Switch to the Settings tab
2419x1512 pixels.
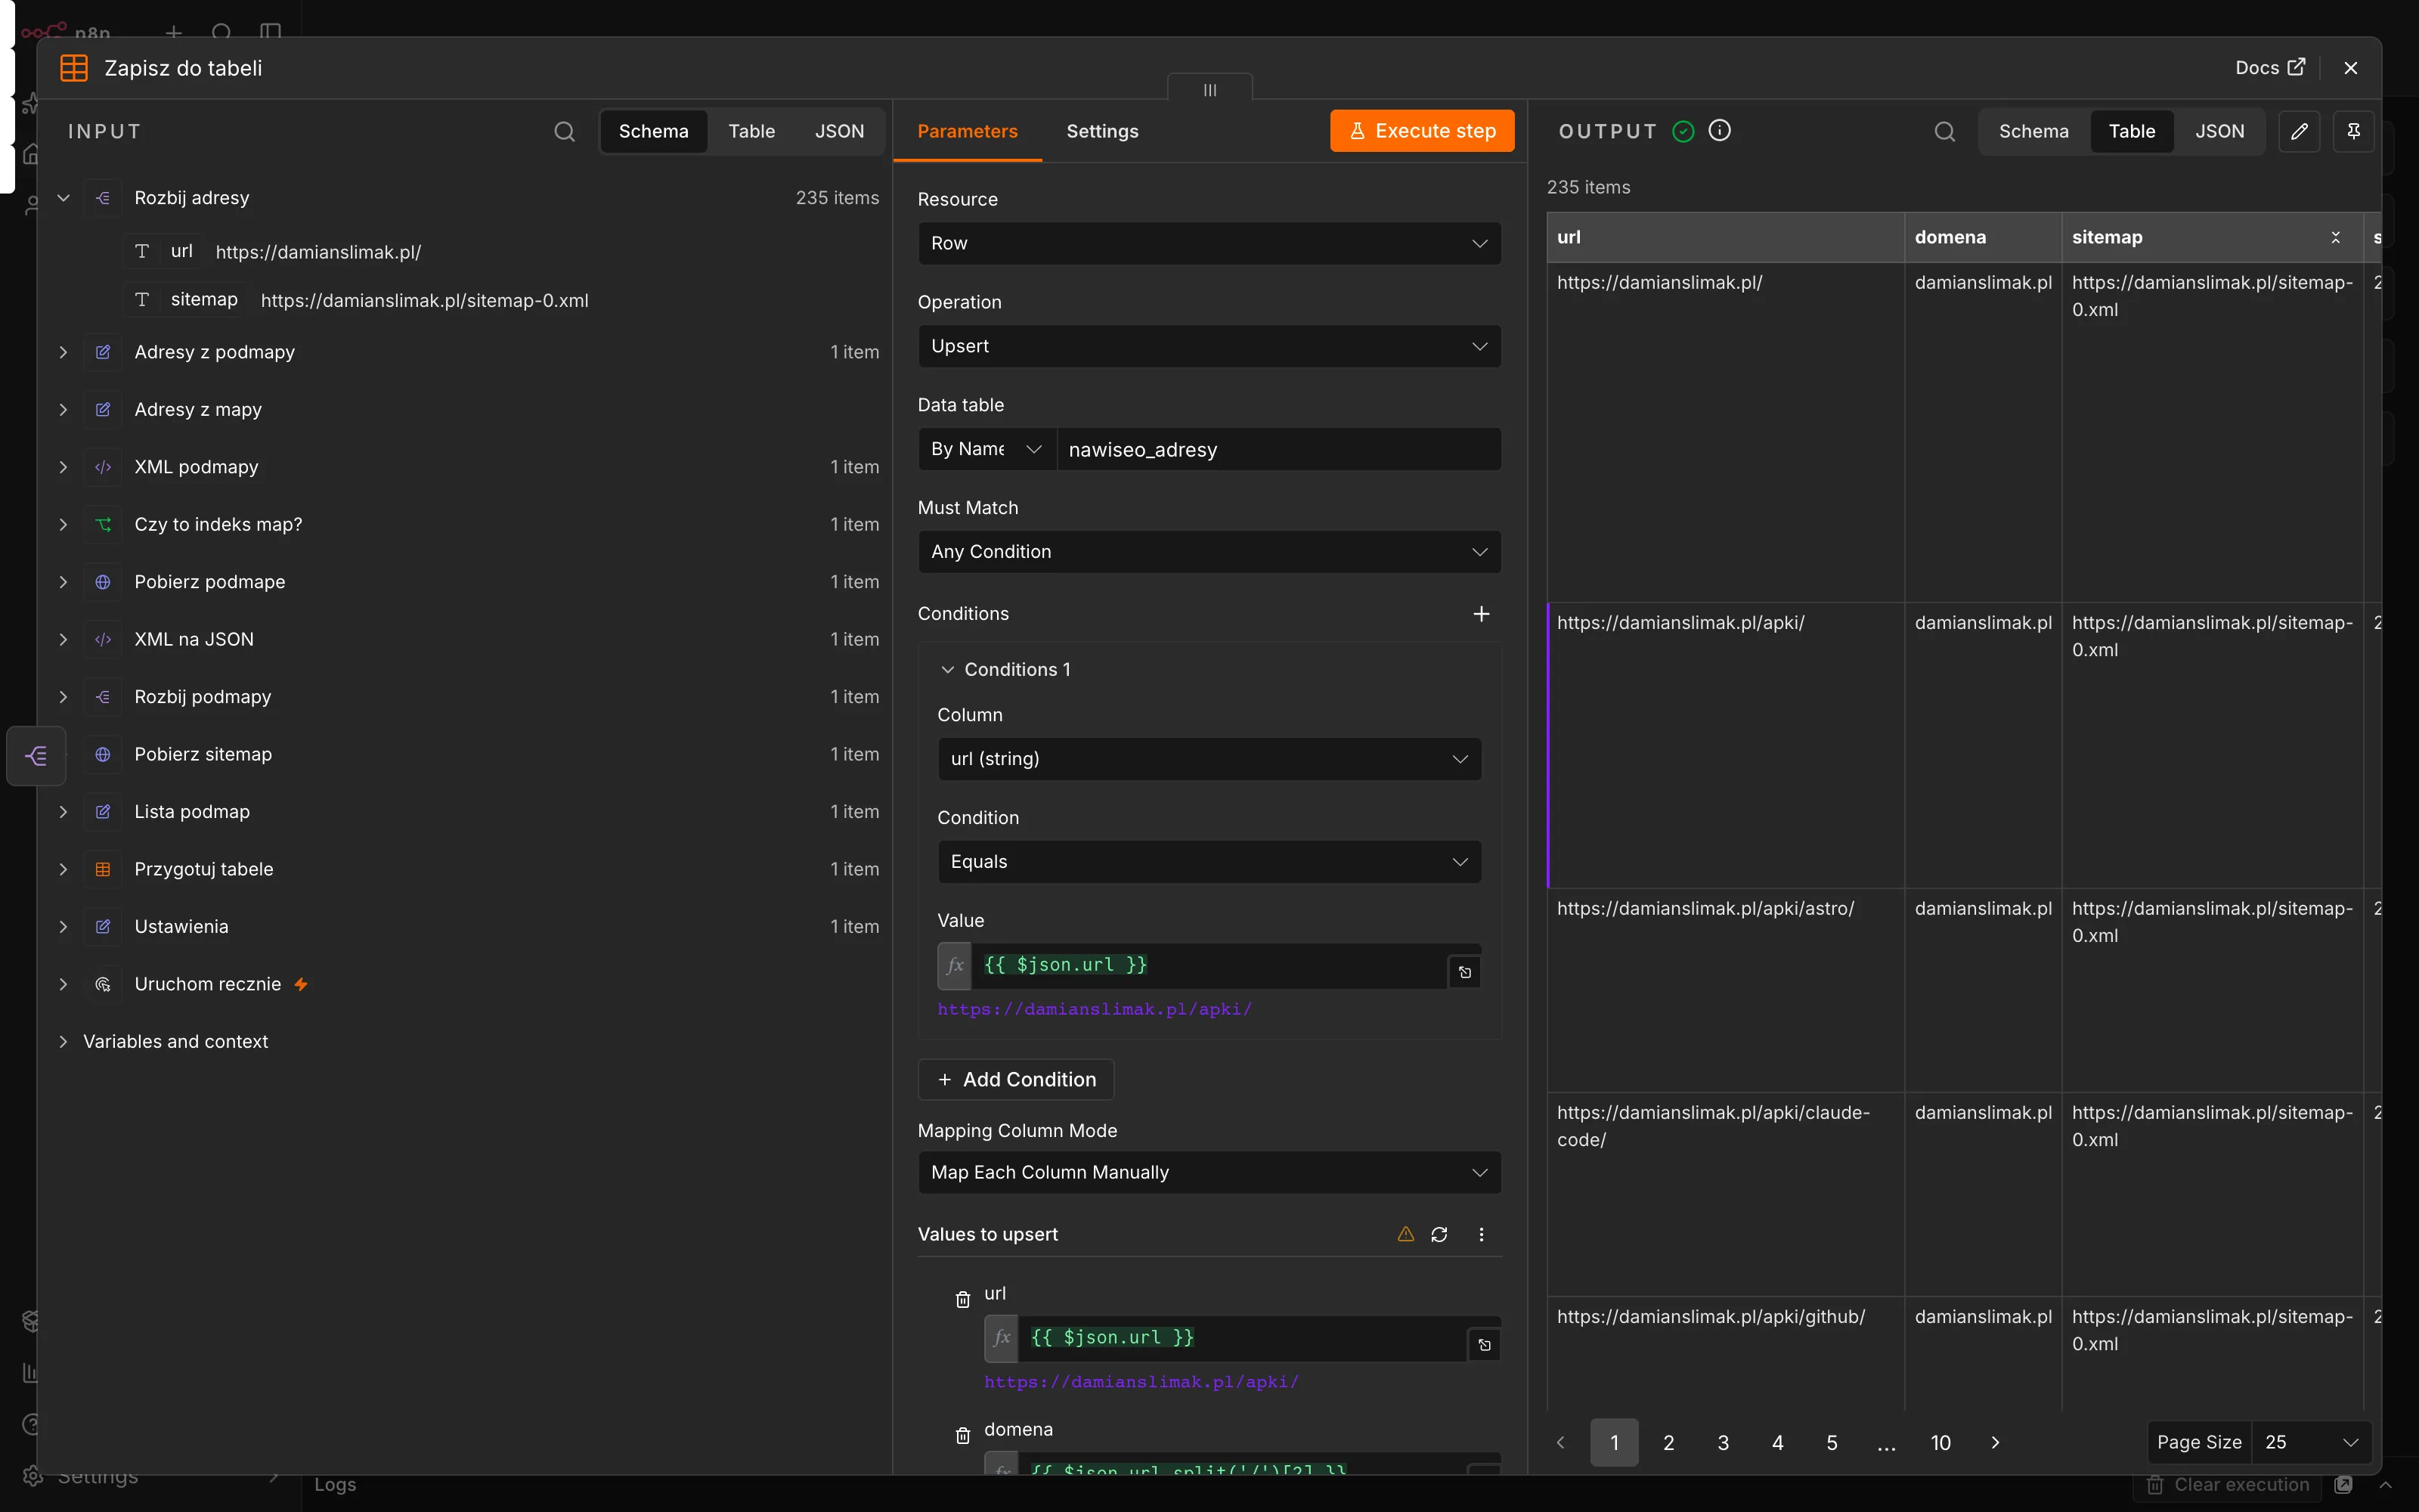coord(1101,131)
